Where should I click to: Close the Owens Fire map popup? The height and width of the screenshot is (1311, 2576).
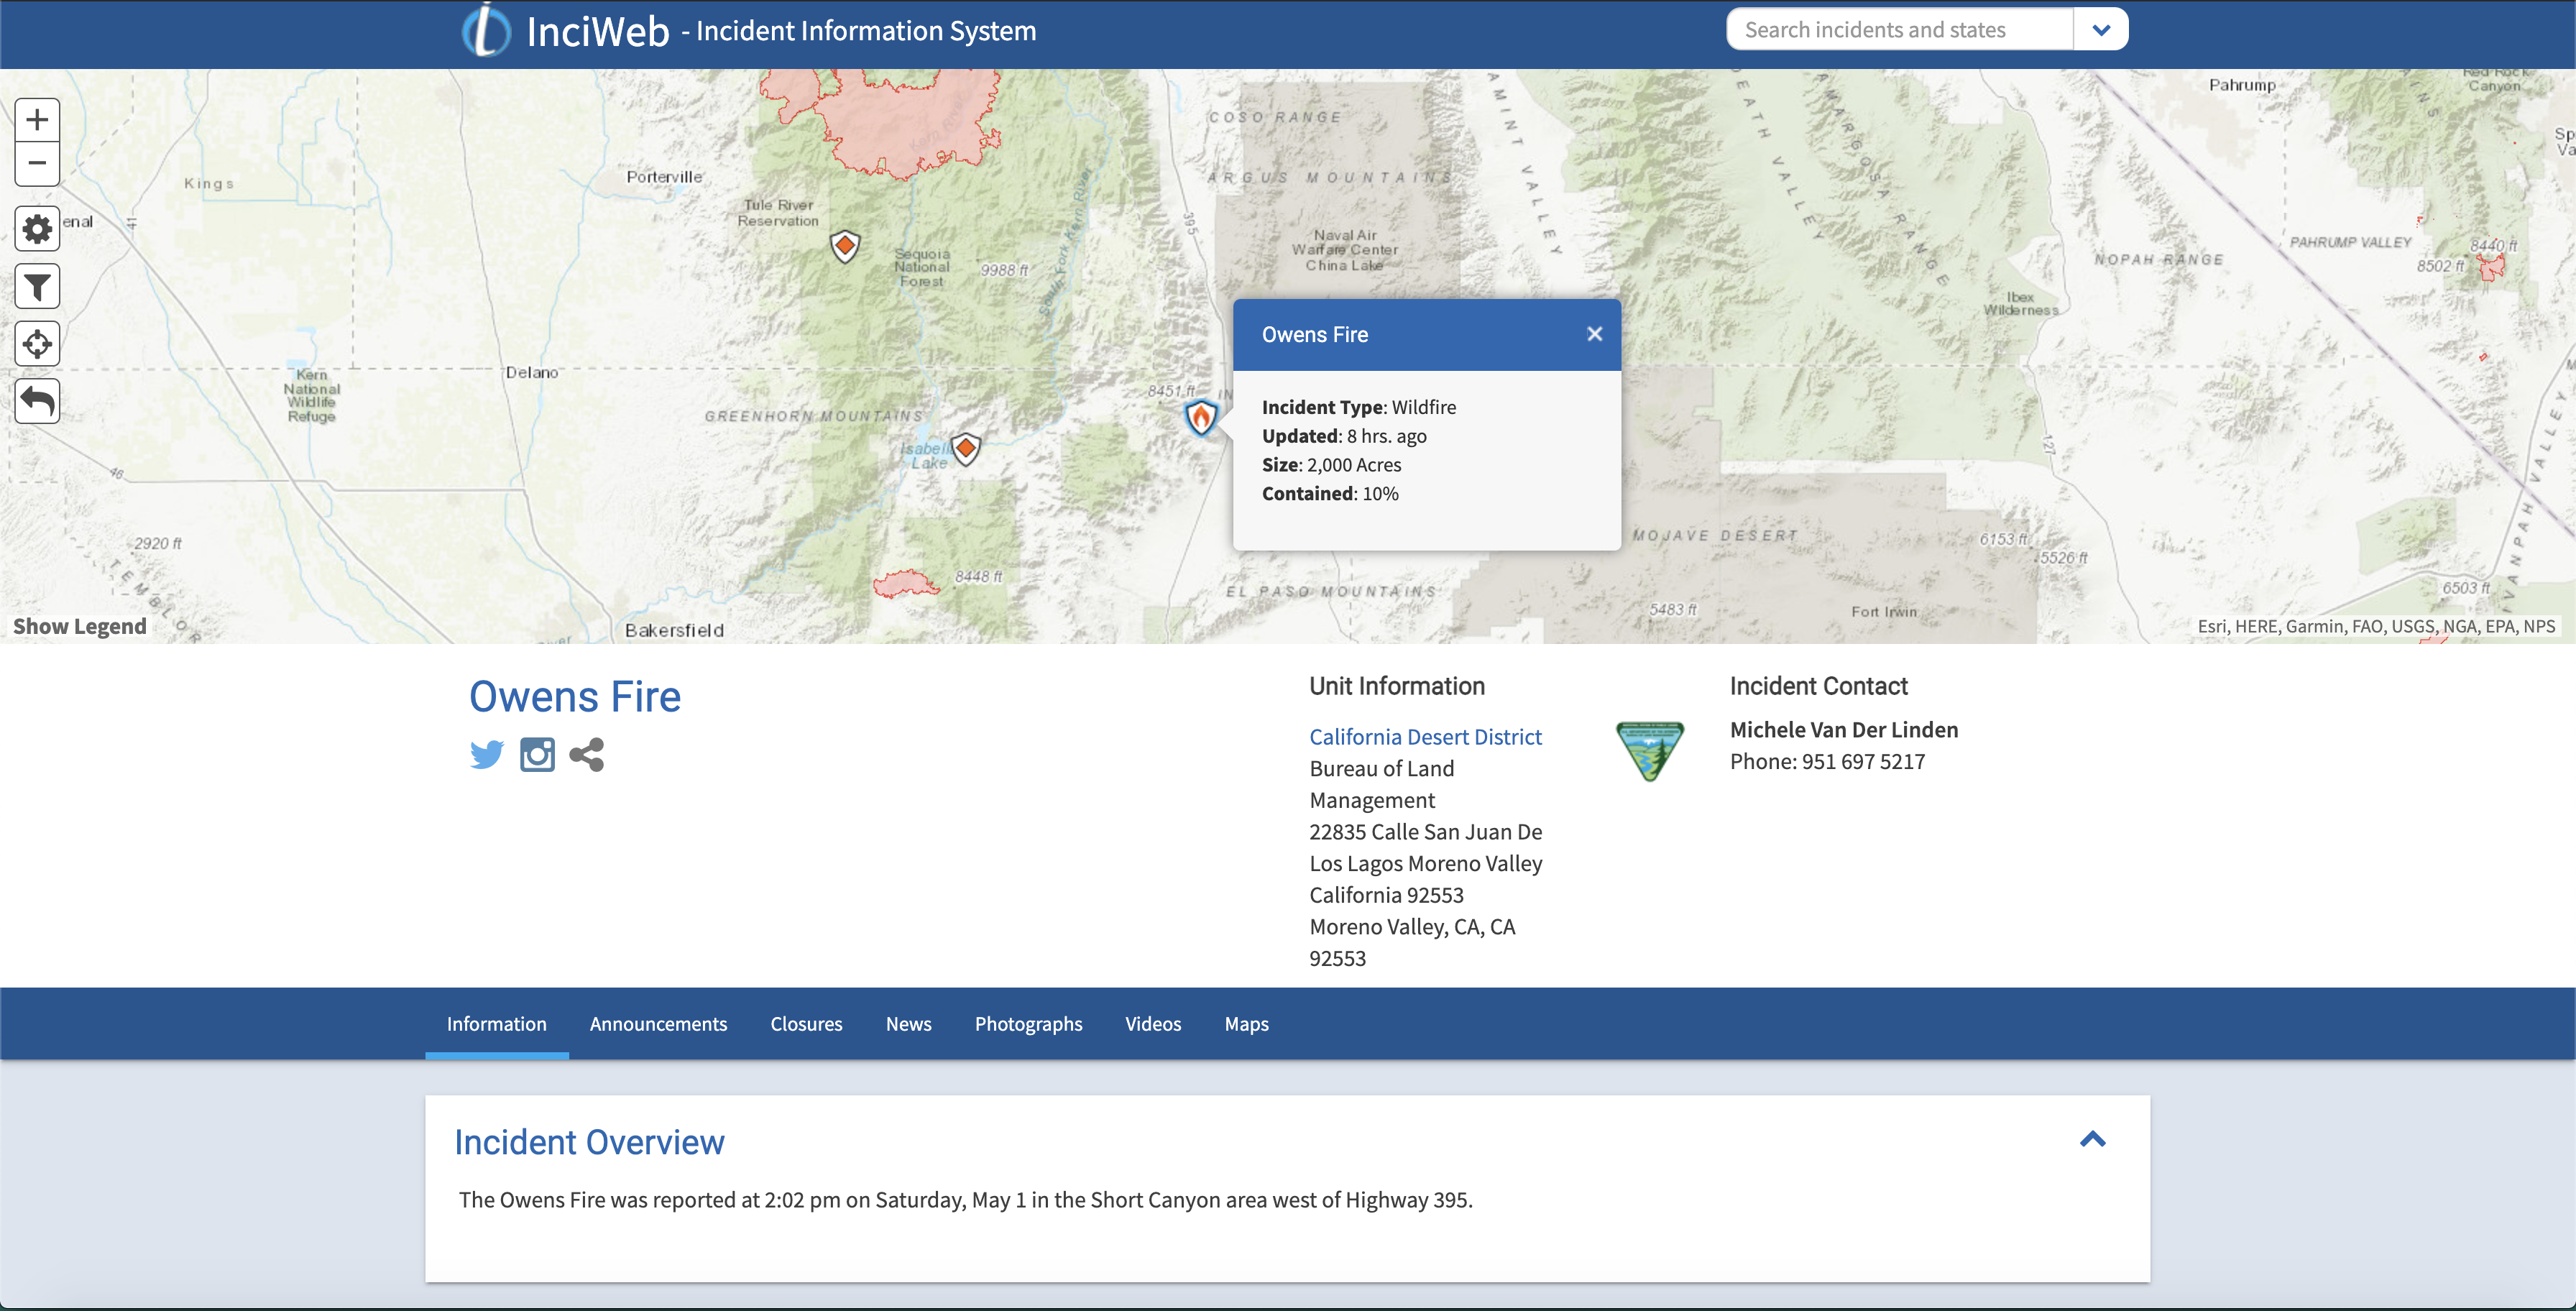(1594, 335)
